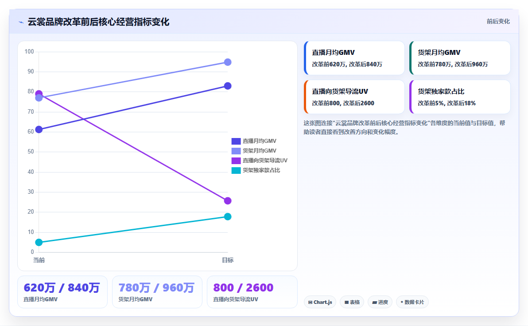The height and width of the screenshot is (326, 528).
Task: Open the 直播向货架导流UV info card
Action: coord(354,97)
